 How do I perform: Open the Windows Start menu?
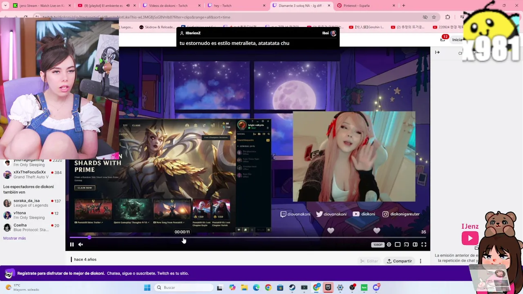tap(147, 287)
